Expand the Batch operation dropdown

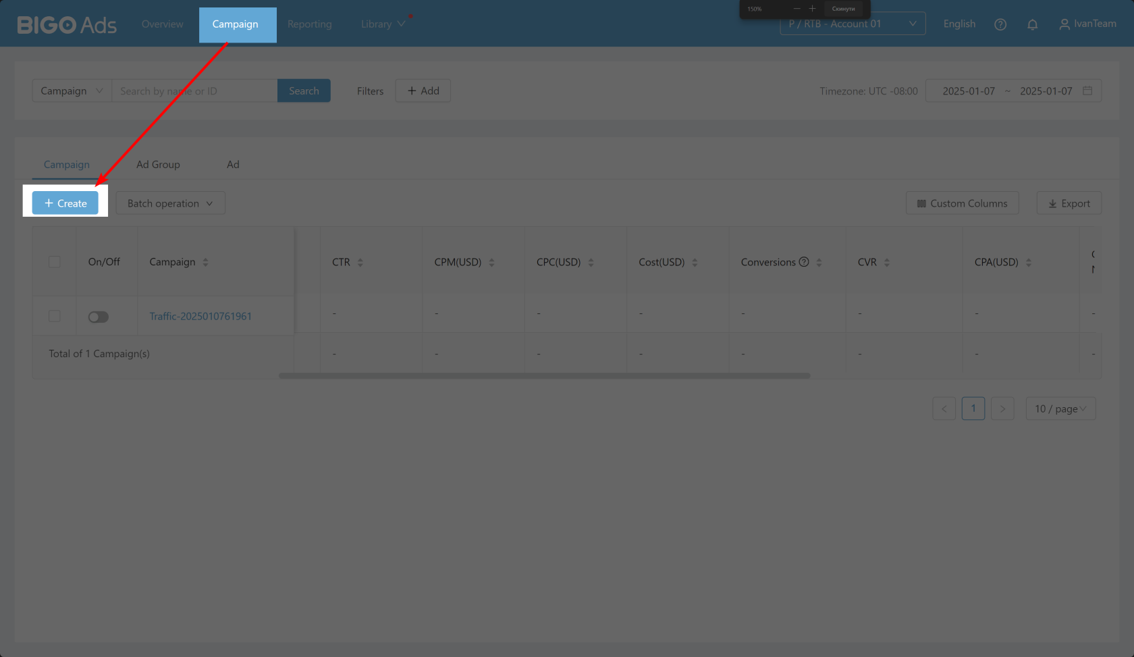170,203
